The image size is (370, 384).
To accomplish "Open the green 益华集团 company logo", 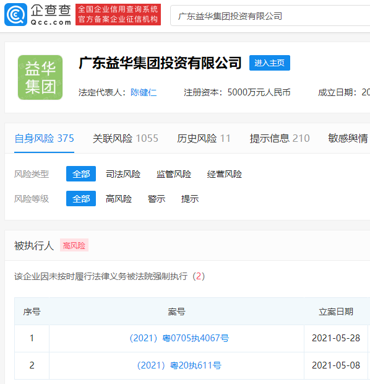I will click(x=40, y=77).
